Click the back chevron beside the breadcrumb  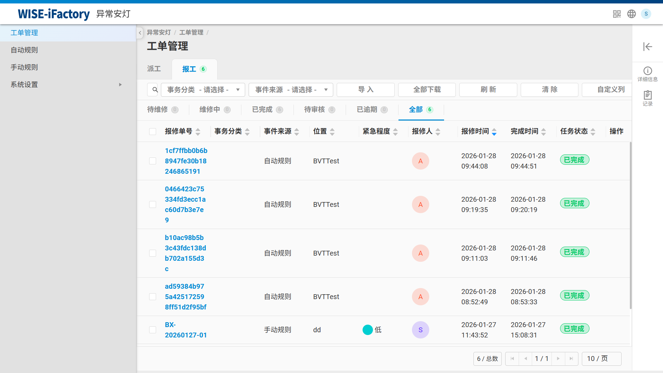coord(140,32)
